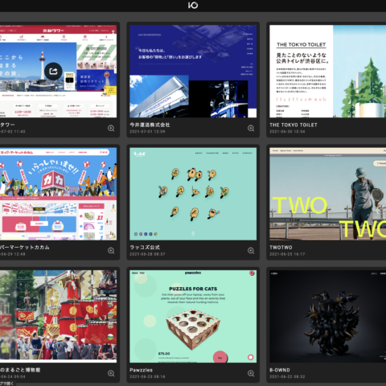Click the magnifier icon on the ラッコズ公式 card
386x386 pixels.
pyautogui.click(x=251, y=251)
